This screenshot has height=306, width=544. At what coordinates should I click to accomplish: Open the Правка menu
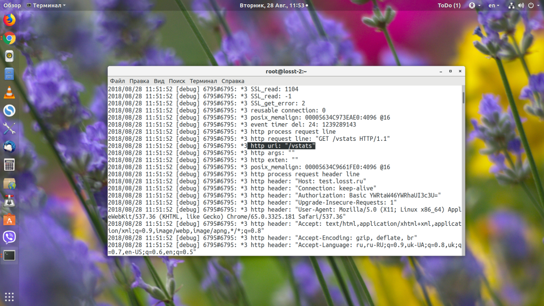(139, 81)
